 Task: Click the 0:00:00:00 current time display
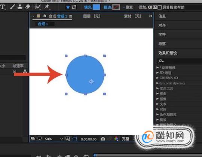[89, 139]
